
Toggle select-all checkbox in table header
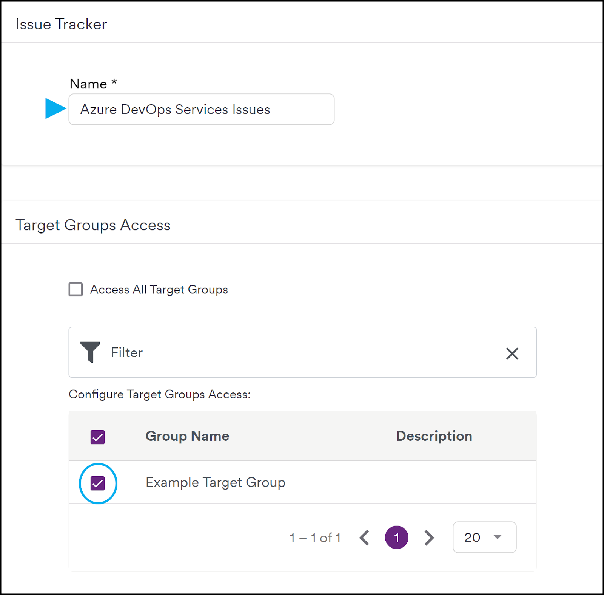click(97, 437)
